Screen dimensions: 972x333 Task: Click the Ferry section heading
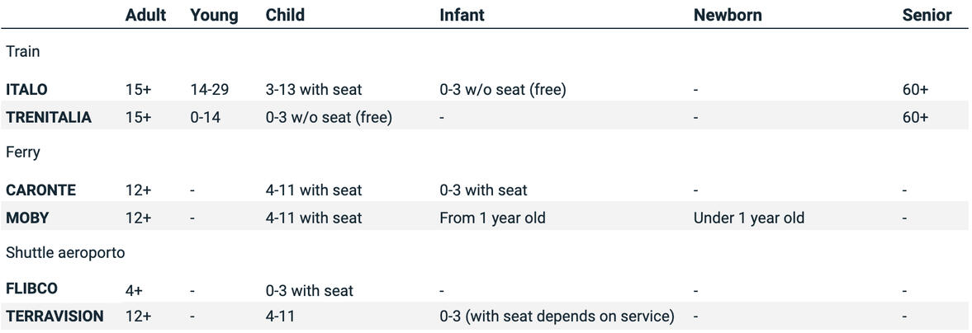(x=23, y=152)
